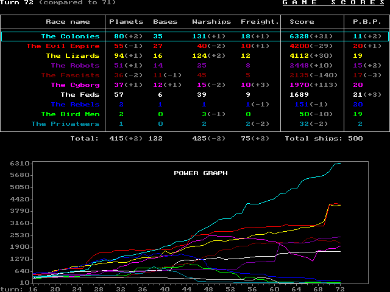The image size is (390, 292).
Task: Click The Fascists warships value 45
Action: pyautogui.click(x=202, y=75)
